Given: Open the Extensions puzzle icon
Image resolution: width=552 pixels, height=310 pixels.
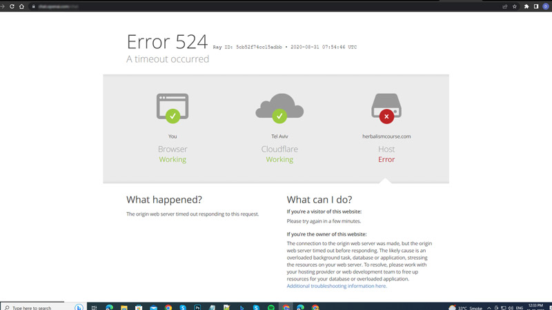Looking at the screenshot, I should pyautogui.click(x=526, y=6).
